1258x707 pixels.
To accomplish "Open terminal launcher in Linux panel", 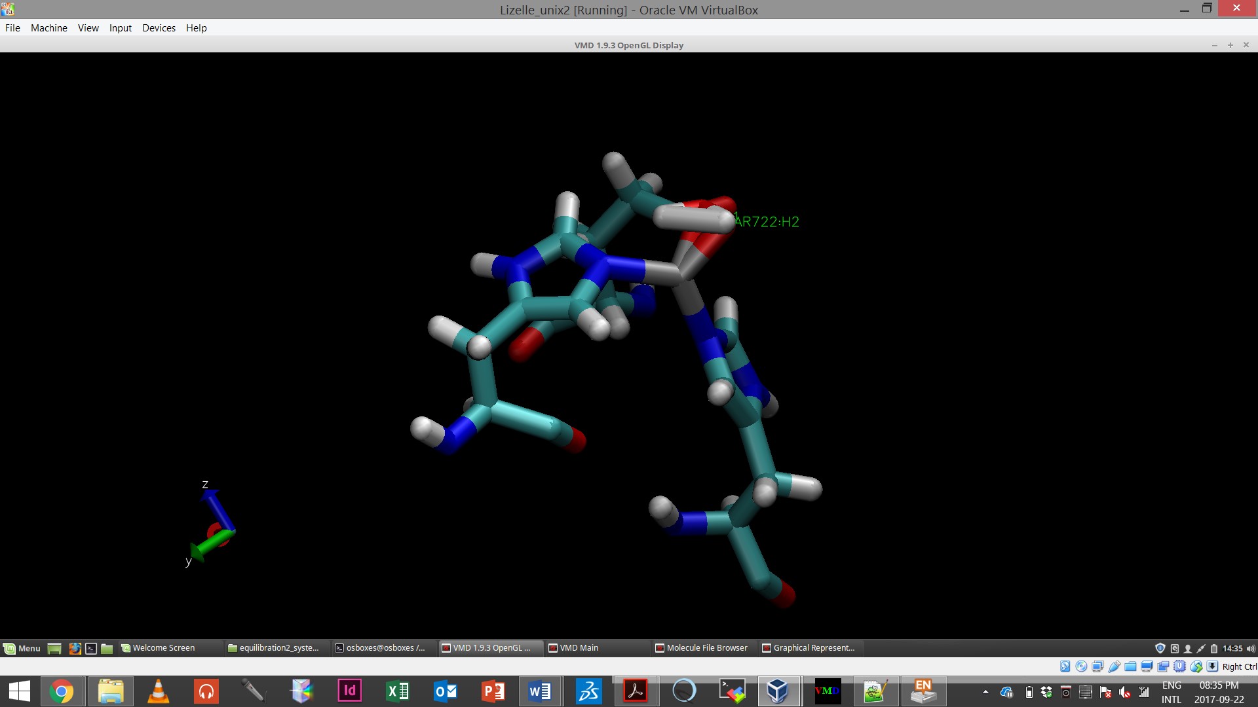I will pyautogui.click(x=91, y=648).
